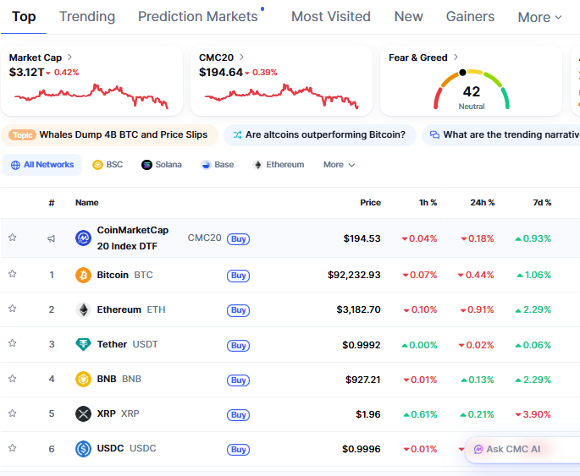580x476 pixels.
Task: Open the More networks dropdown
Action: click(x=339, y=165)
